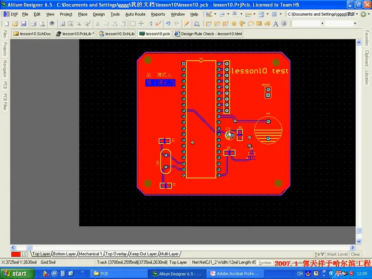The image size is (372, 279).
Task: Select the Move selection crosshair tool
Action: tap(141, 24)
